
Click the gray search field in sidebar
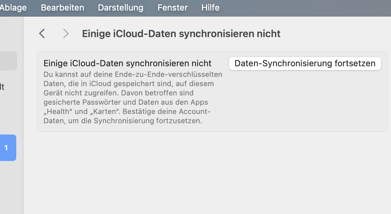pyautogui.click(x=8, y=61)
